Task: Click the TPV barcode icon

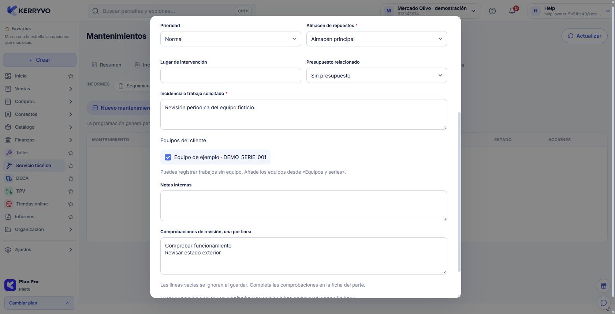Action: point(9,191)
